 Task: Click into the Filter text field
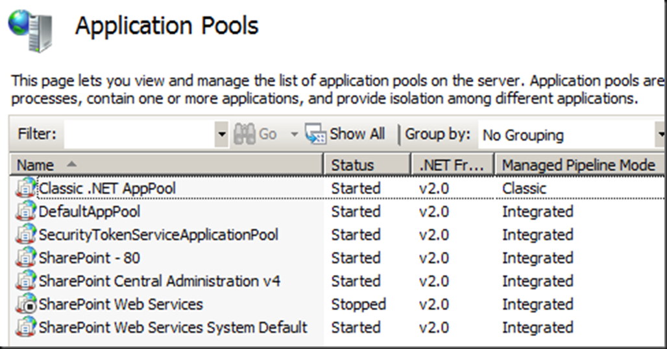[x=139, y=134]
